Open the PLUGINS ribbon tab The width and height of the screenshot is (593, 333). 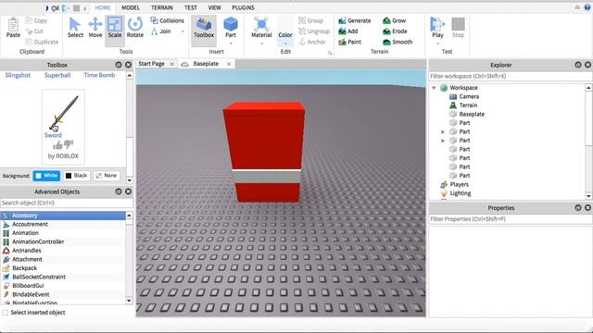tap(243, 7)
